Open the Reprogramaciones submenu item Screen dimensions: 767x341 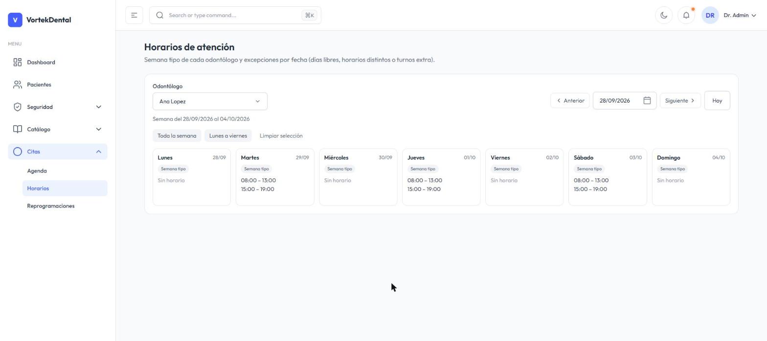point(65,206)
